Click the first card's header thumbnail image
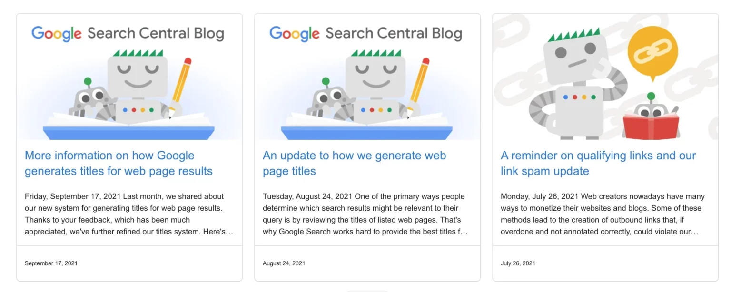 129,76
